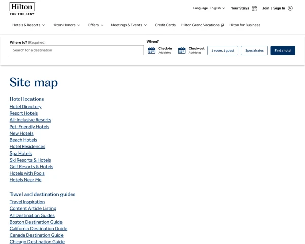Expand the Hilton Honors menu
Image resolution: width=305 pixels, height=244 pixels.
pyautogui.click(x=66, y=25)
